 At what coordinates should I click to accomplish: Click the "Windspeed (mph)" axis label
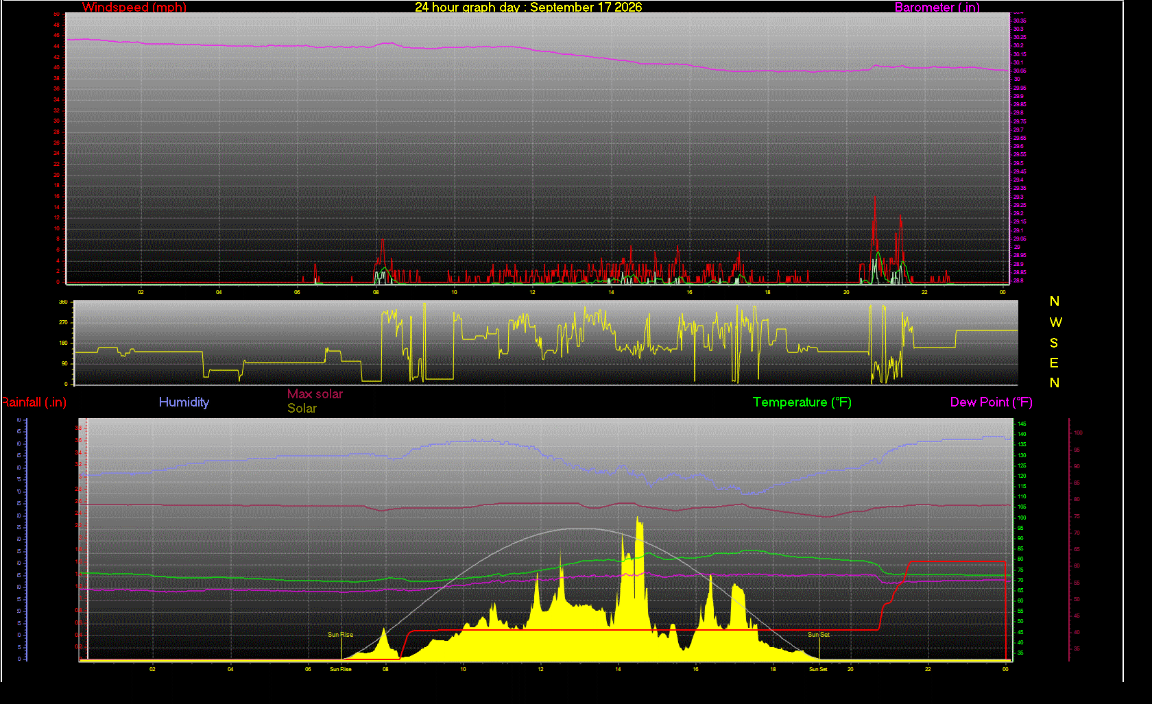click(x=134, y=8)
